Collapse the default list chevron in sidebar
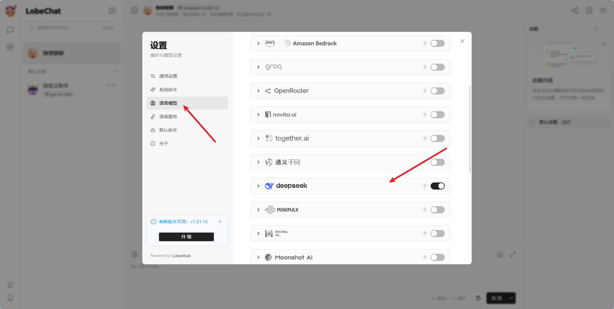Image resolution: width=614 pixels, height=309 pixels. [x=115, y=71]
